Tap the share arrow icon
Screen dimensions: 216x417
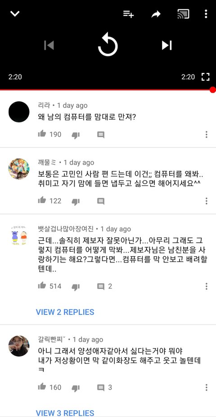(156, 14)
